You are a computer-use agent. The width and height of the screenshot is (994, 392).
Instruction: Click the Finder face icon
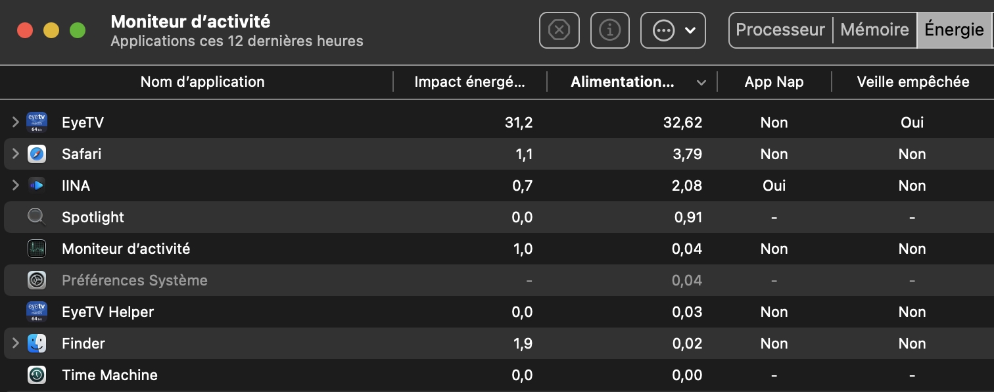point(37,343)
